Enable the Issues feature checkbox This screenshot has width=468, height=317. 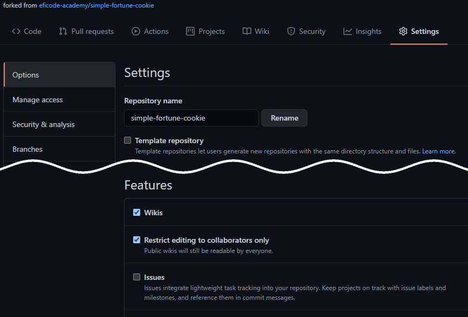[x=137, y=277]
